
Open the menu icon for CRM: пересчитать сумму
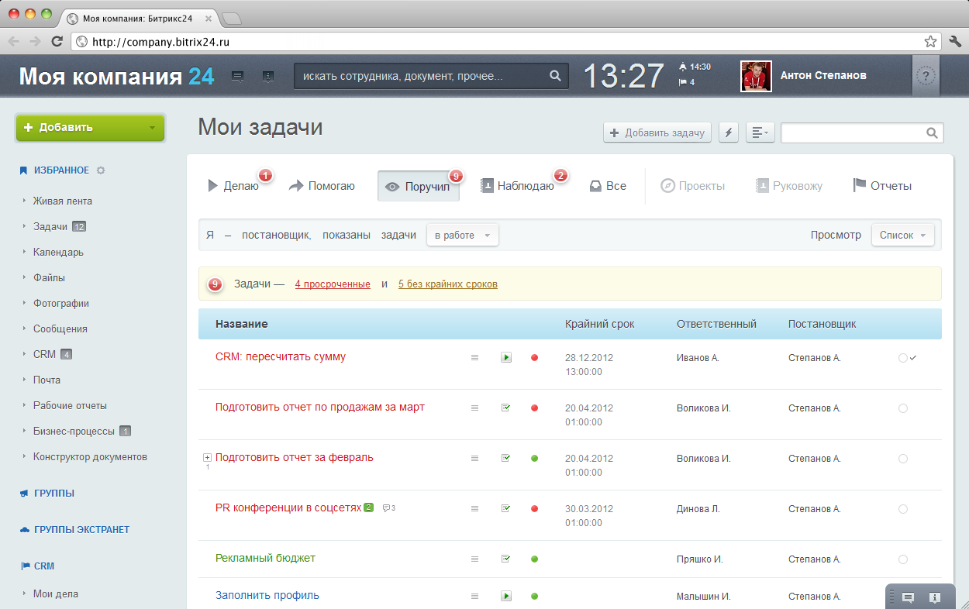[x=475, y=357]
